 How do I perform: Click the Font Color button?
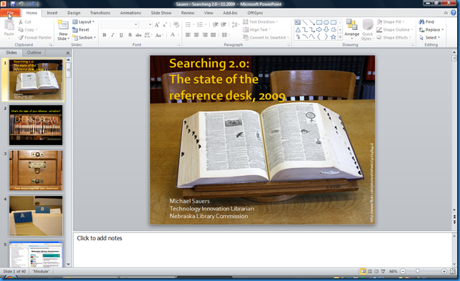173,34
